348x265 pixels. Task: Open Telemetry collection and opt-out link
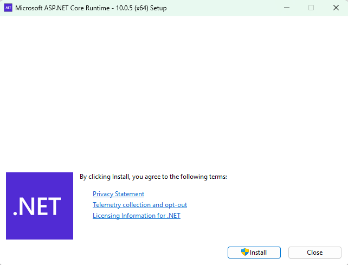pyautogui.click(x=140, y=205)
